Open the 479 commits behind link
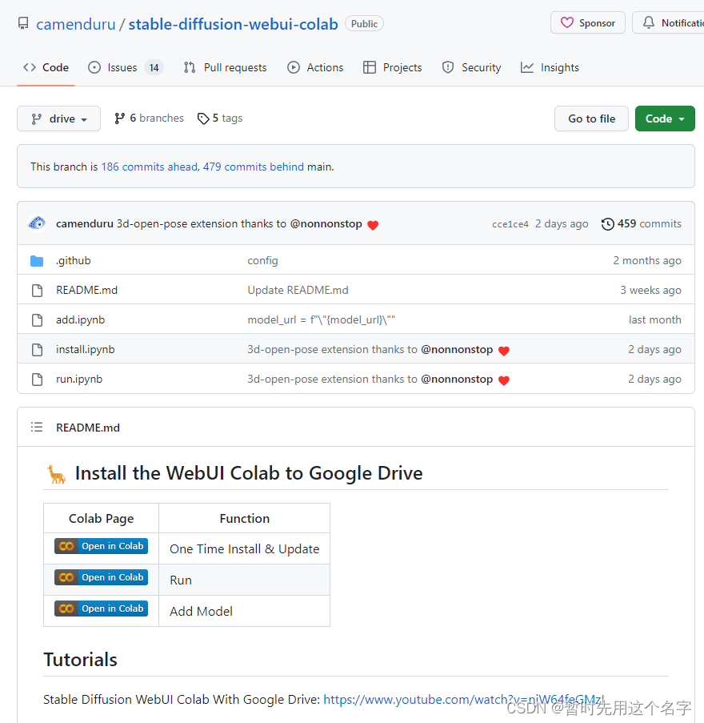 click(254, 167)
